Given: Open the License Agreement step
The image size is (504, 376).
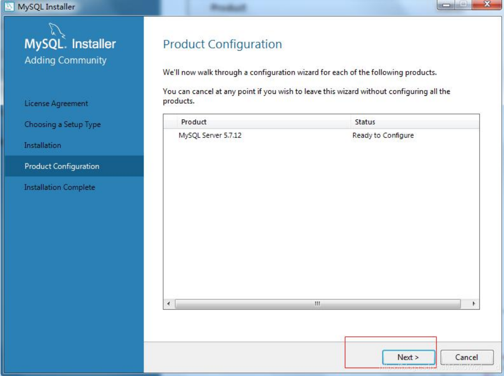Looking at the screenshot, I should click(56, 103).
